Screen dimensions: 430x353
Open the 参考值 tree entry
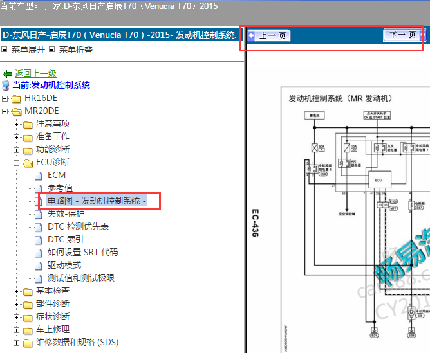point(60,188)
